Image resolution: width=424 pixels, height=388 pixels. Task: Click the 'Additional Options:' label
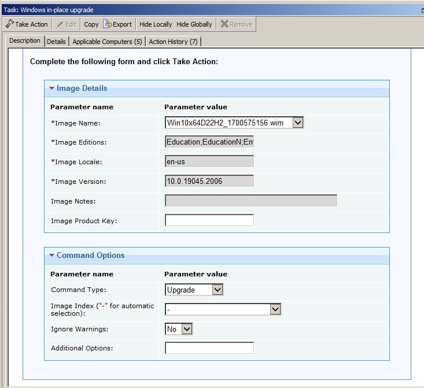click(x=82, y=348)
